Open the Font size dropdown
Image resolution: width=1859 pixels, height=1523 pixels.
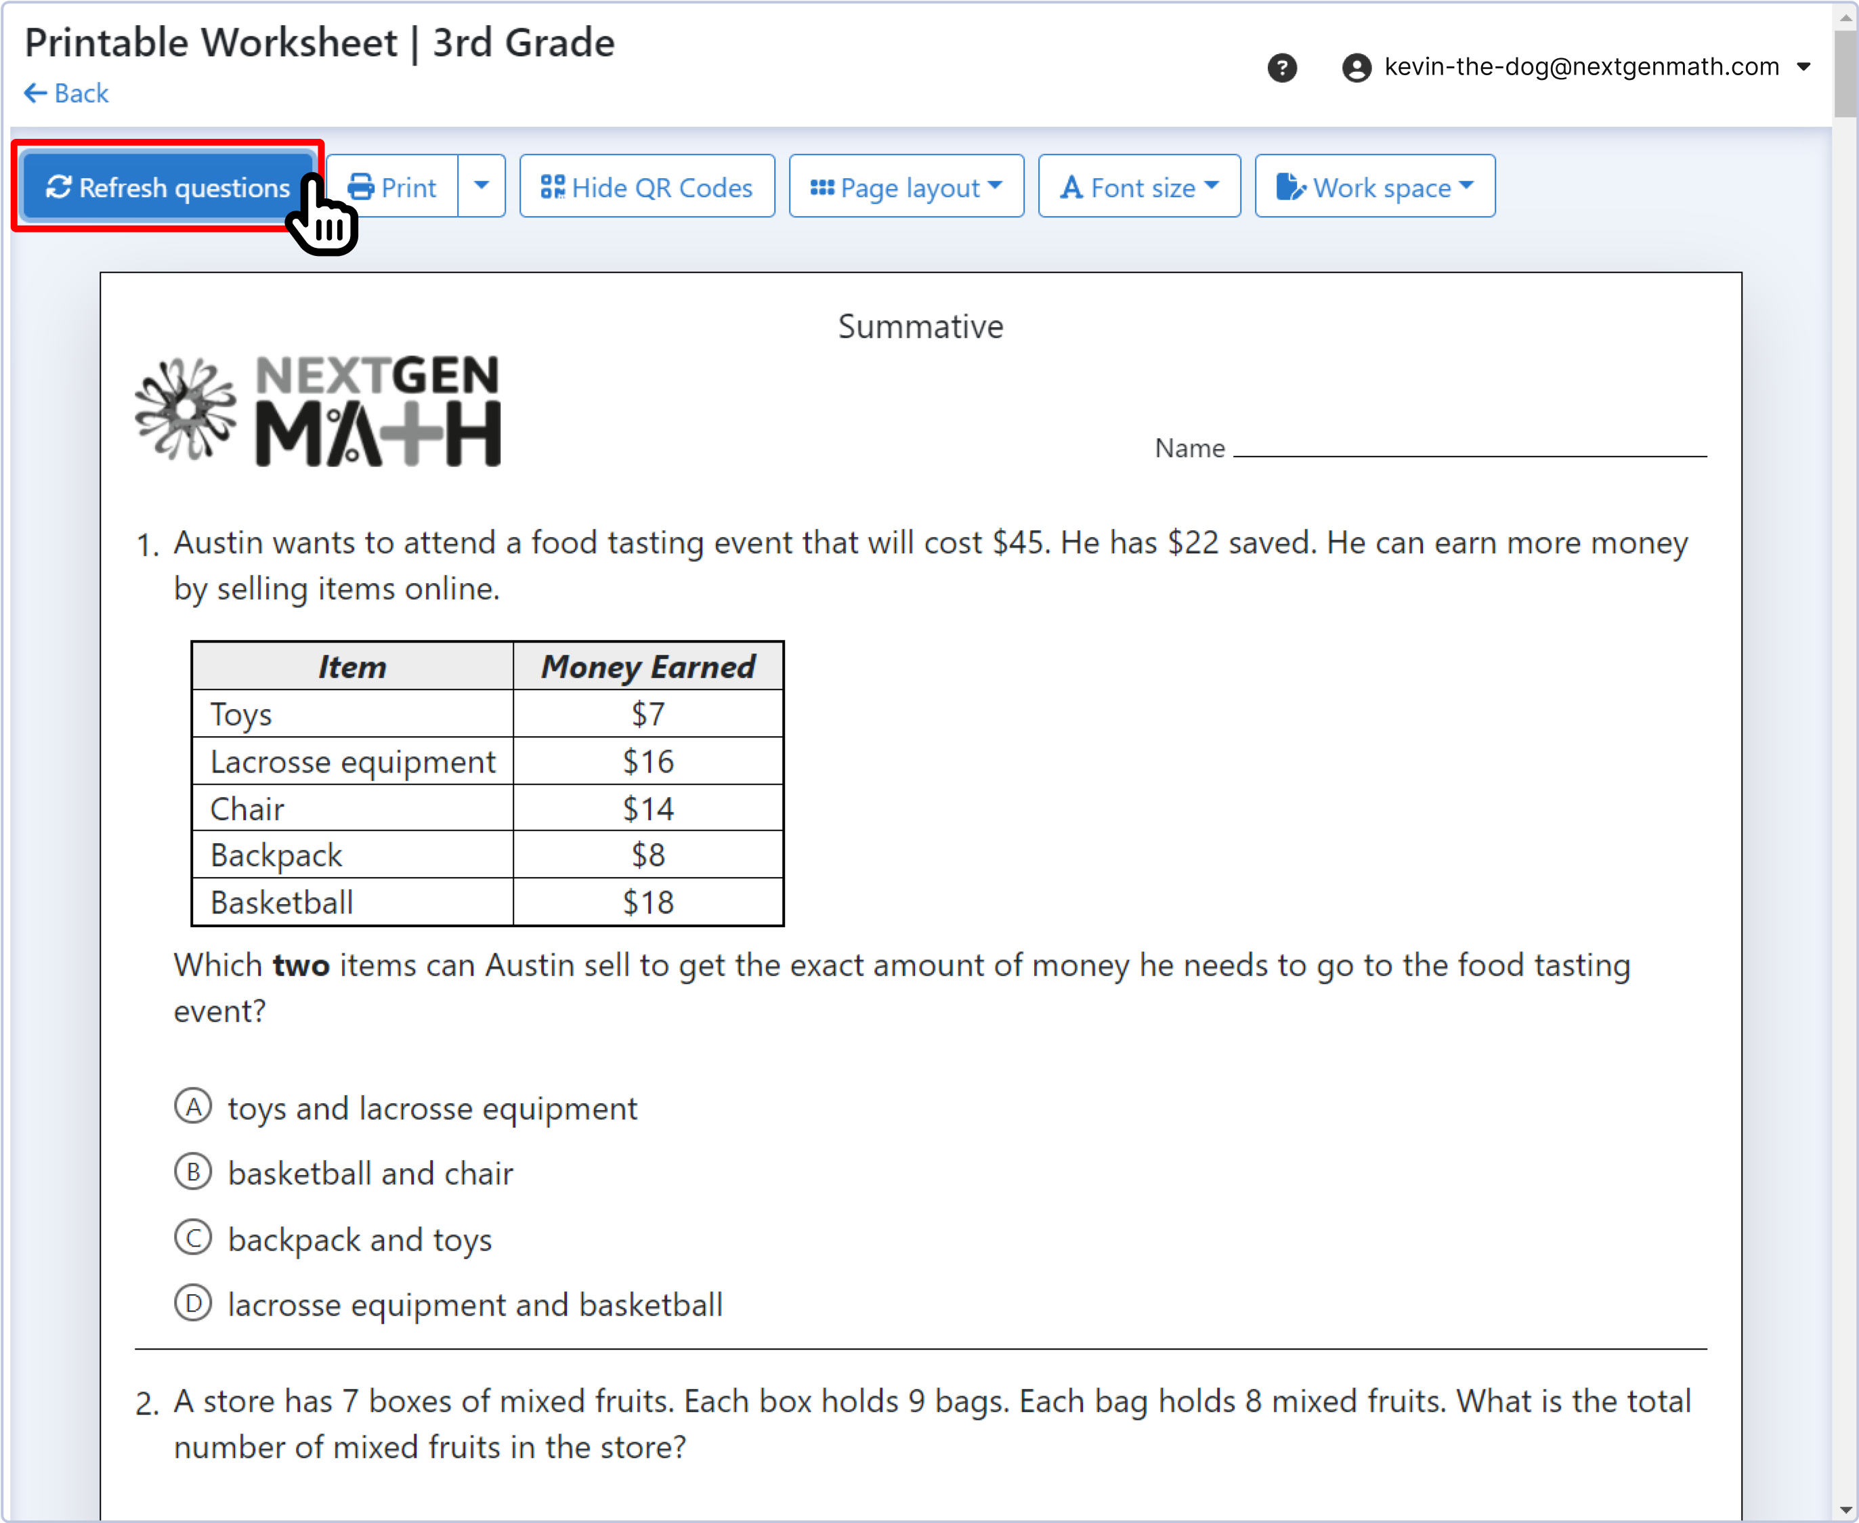coord(1140,187)
